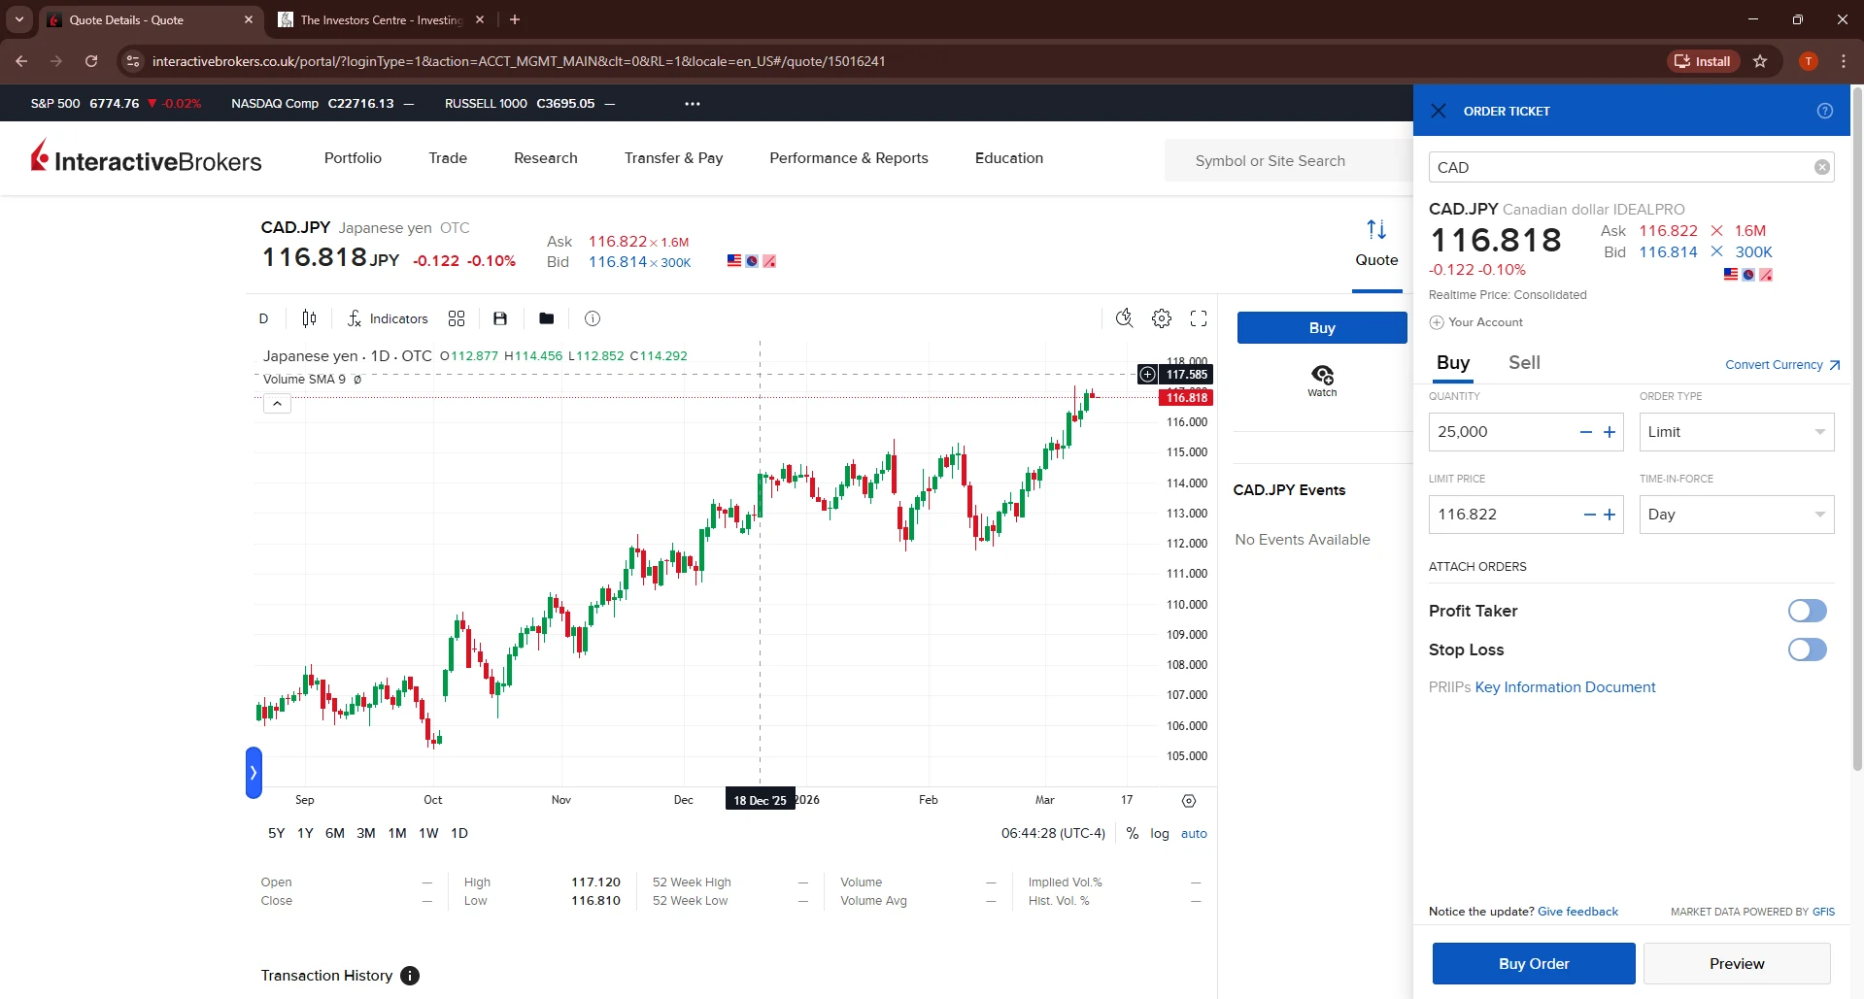Select the 1W chart range
Screen dimensions: 1864x999
pyautogui.click(x=428, y=834)
